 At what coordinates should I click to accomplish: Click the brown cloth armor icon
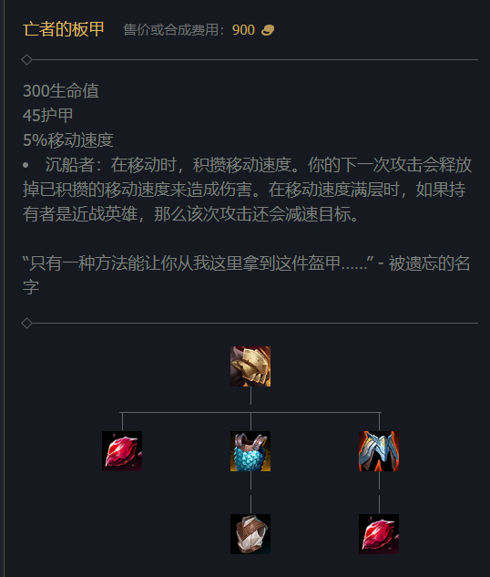250,534
